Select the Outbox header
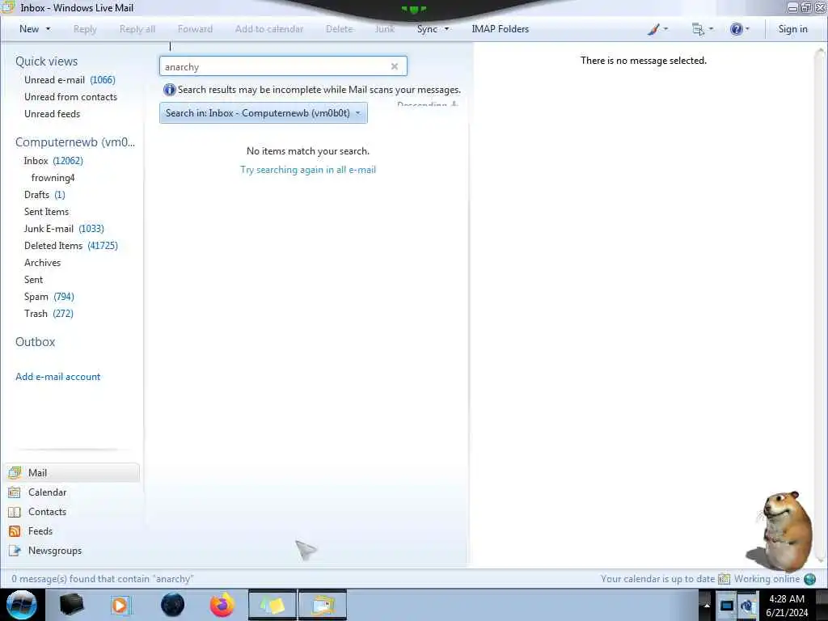This screenshot has height=621, width=828. (x=36, y=342)
